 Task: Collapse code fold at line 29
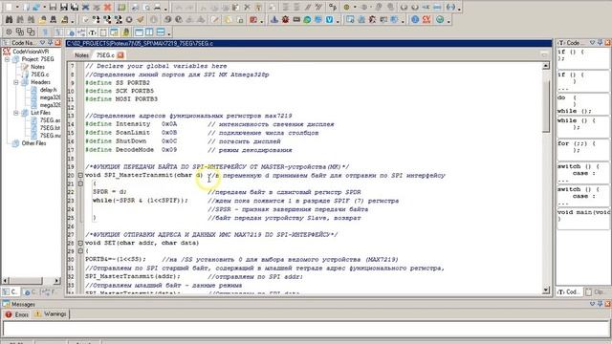tap(80, 250)
